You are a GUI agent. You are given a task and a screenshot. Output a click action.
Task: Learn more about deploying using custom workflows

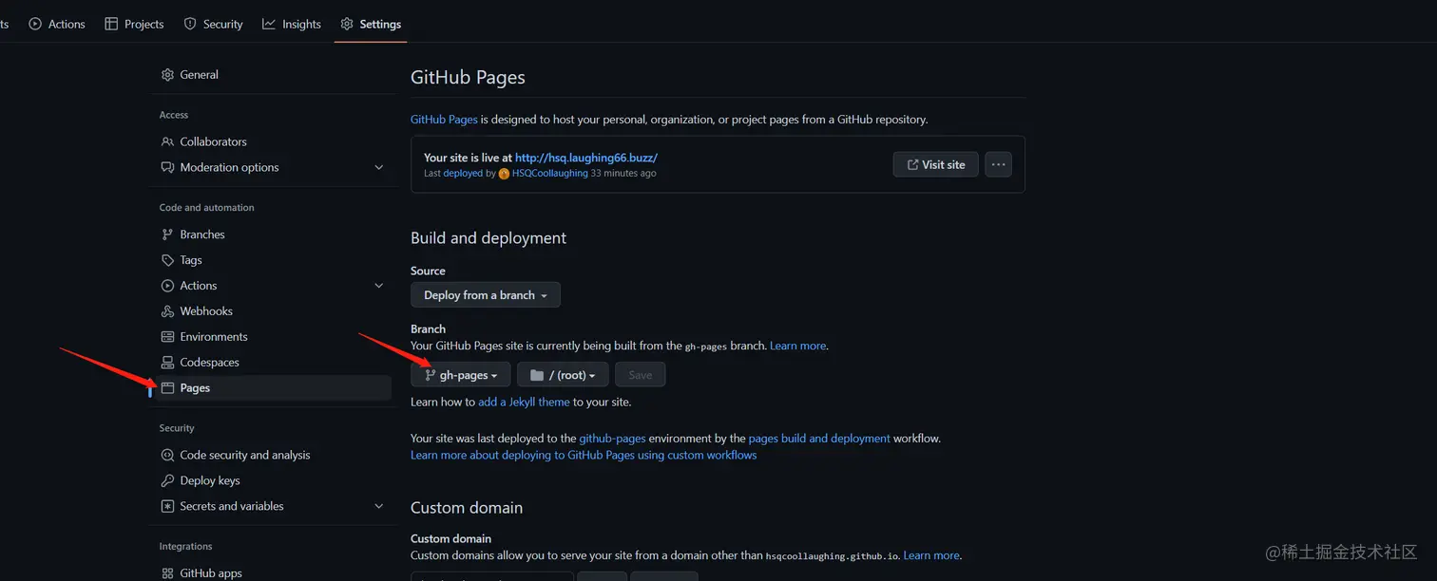click(584, 455)
